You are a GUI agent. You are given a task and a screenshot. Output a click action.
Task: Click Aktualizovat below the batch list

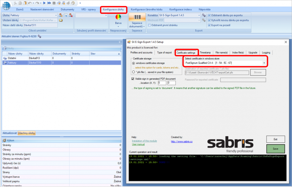(x=9, y=133)
